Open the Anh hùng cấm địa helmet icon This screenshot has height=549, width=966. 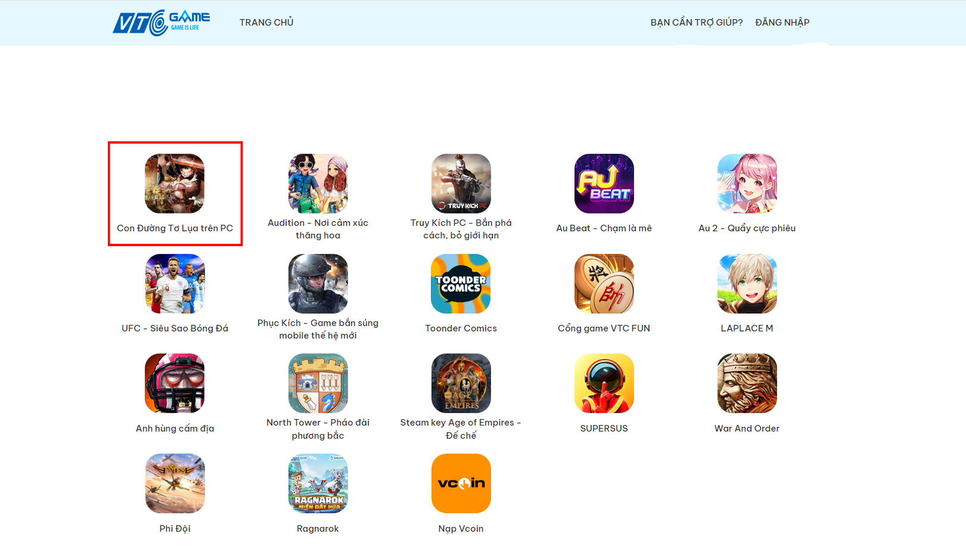[x=175, y=383]
